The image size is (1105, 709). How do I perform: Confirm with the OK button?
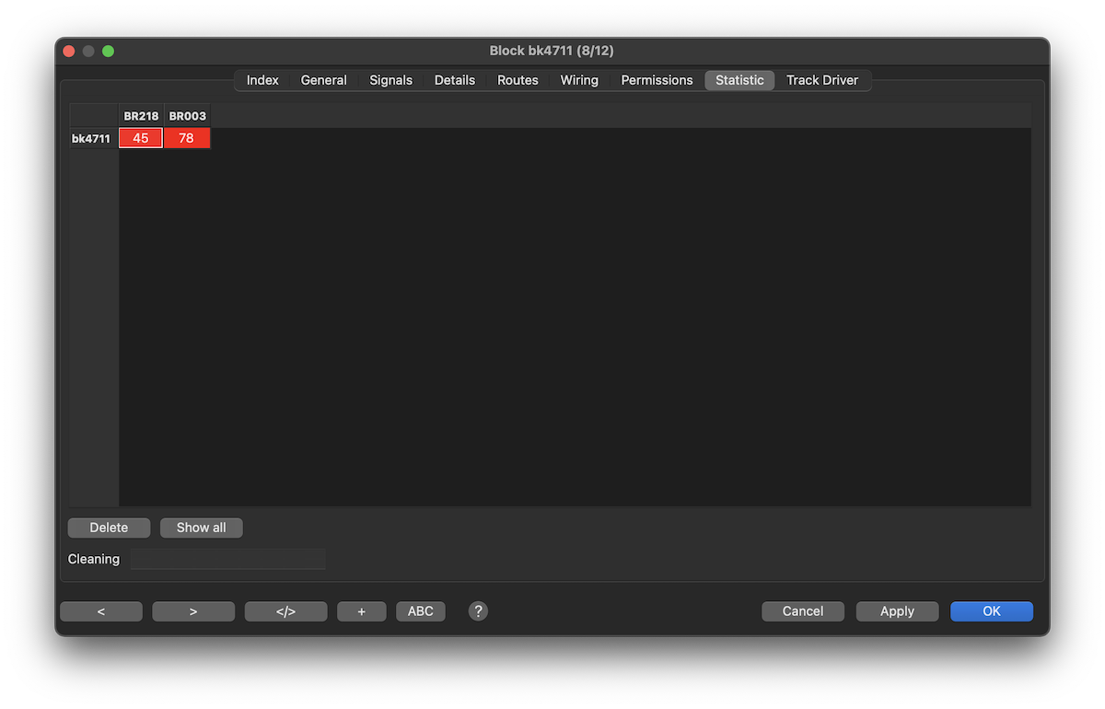[991, 611]
